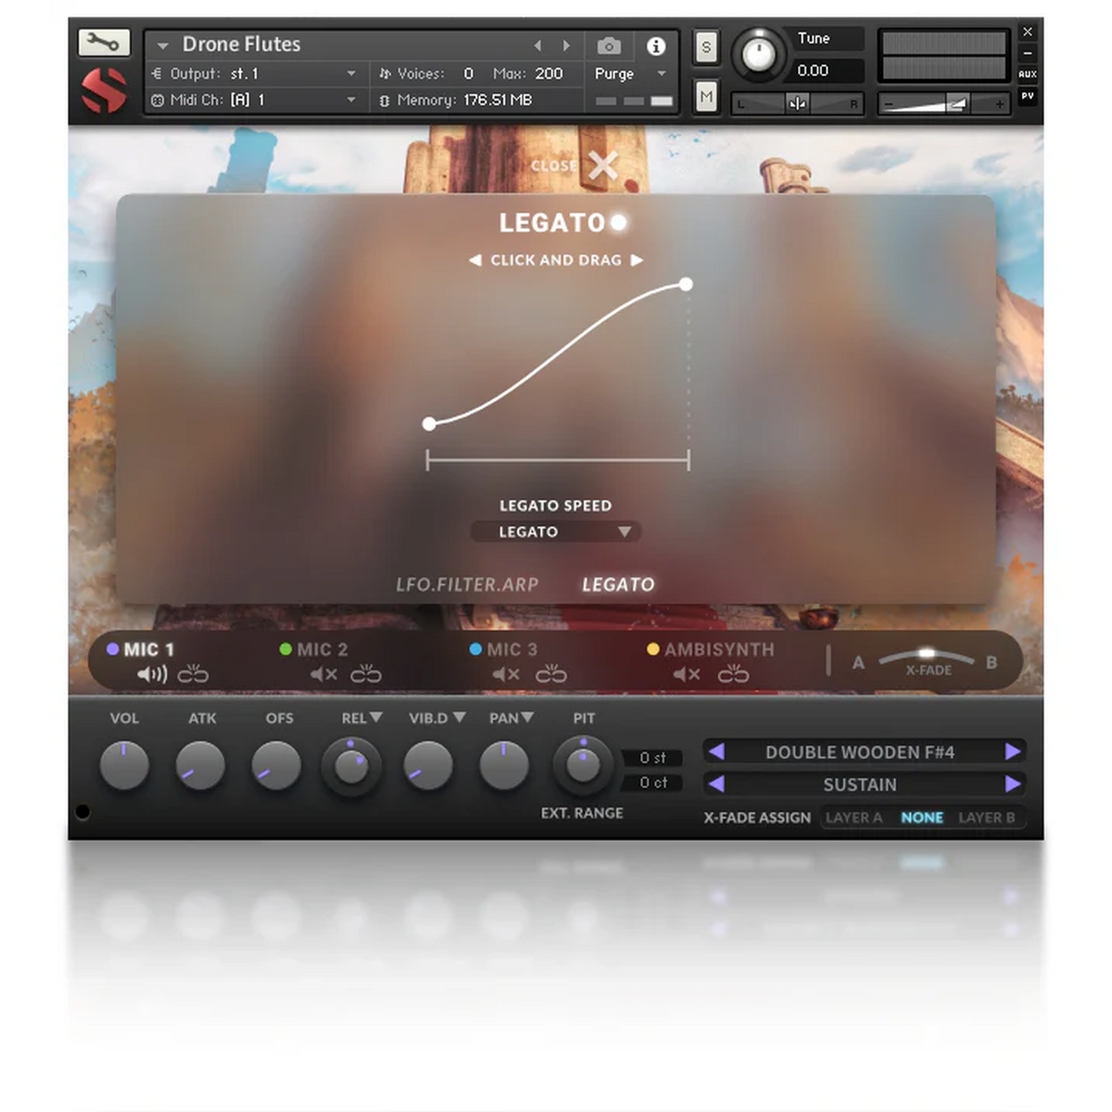1112x1112 pixels.
Task: Toggle the Solo S button
Action: [x=706, y=48]
